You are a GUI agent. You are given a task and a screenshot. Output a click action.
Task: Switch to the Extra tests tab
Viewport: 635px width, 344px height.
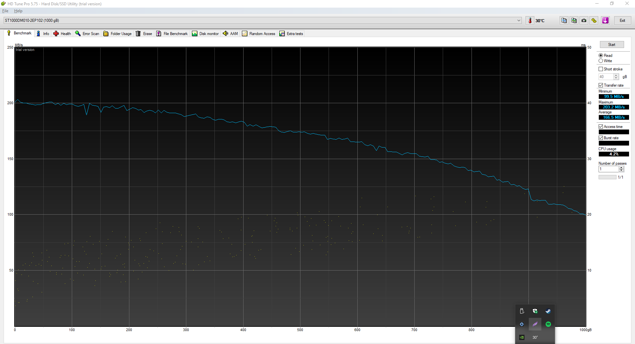tap(292, 34)
